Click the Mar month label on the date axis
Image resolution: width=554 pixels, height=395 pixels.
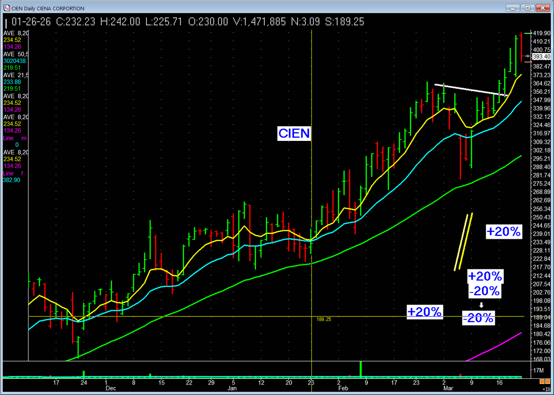(448, 388)
